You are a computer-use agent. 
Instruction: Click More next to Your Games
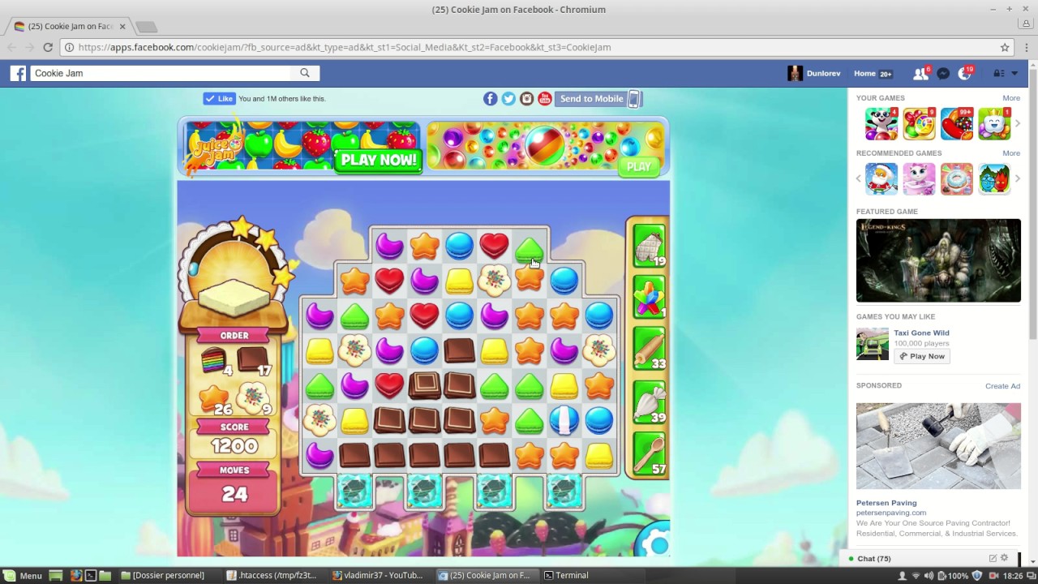coord(1010,98)
